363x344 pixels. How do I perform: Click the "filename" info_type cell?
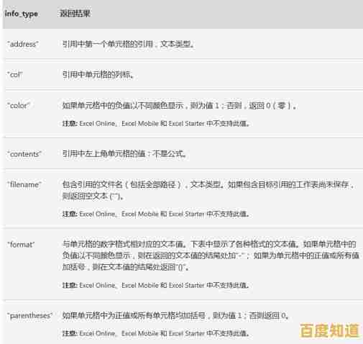point(24,184)
